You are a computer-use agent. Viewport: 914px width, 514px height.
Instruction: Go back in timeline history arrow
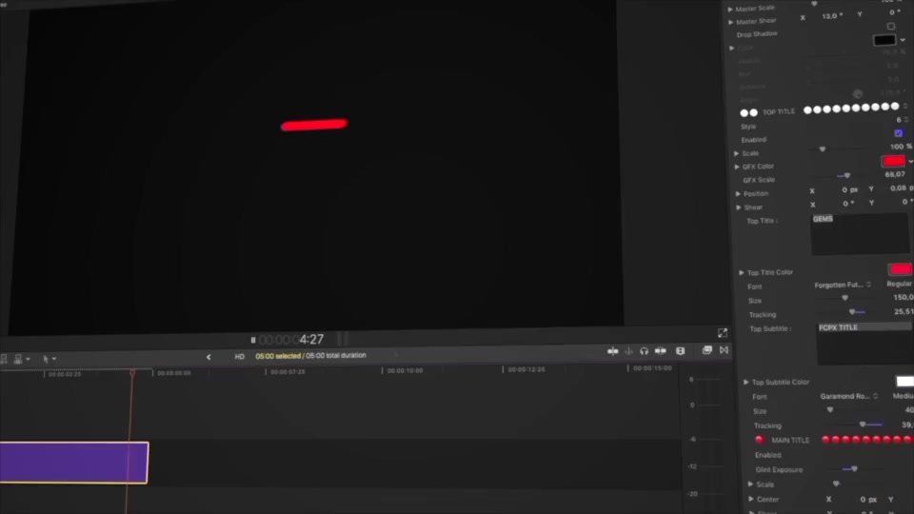point(209,357)
